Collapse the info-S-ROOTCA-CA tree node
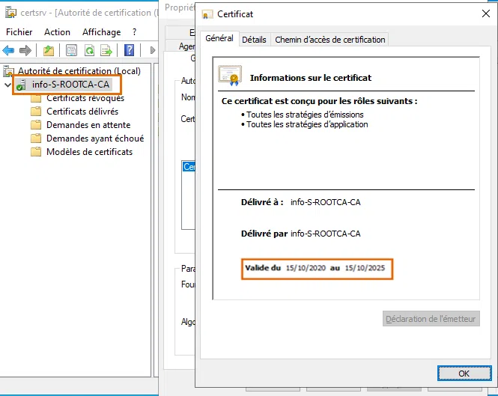This screenshot has height=396, width=498. 8,85
